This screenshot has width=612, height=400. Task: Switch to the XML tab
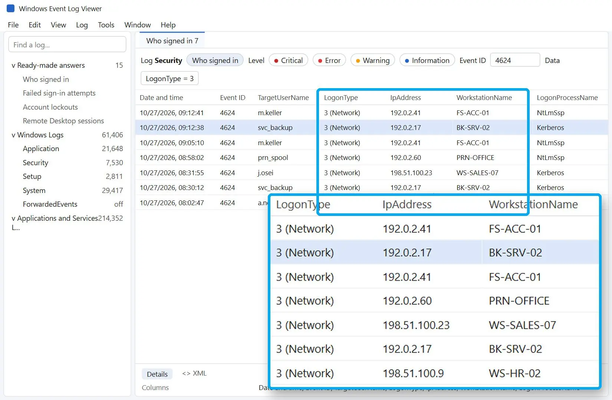pos(194,373)
